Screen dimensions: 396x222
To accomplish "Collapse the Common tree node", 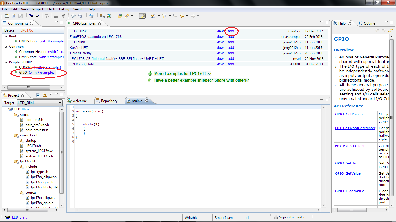I will tap(6, 47).
